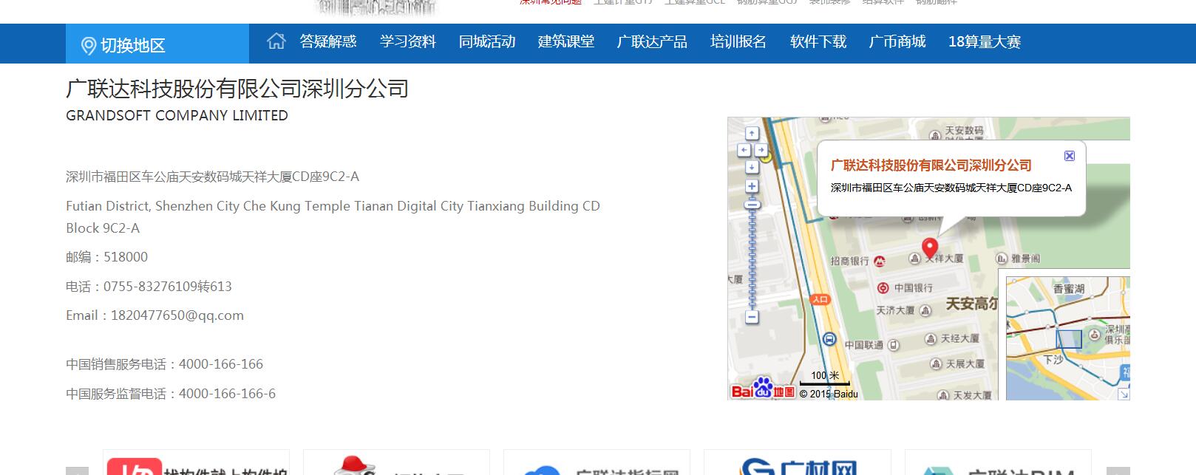This screenshot has width=1196, height=475.
Task: Click the Chinese address 深圳市福田区车公庙 line
Action: pos(213,177)
